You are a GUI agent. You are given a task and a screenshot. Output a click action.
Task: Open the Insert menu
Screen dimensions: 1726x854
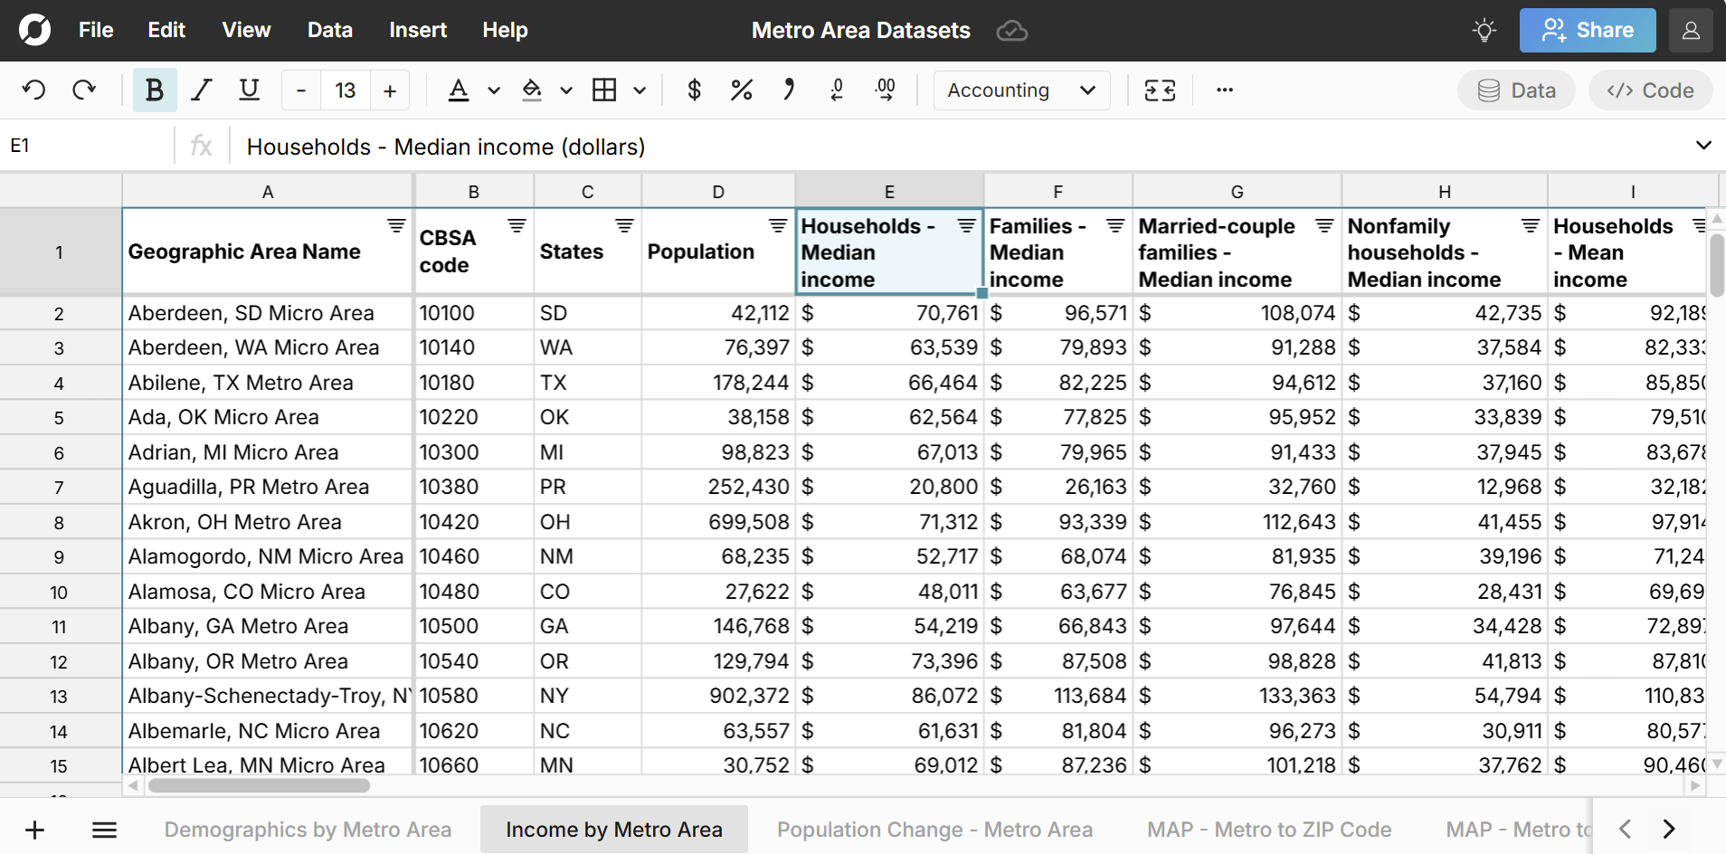coord(417,31)
